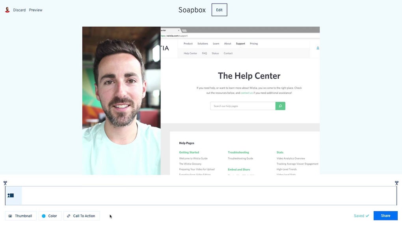Screen dimensions: 402x226
Task: Click the Soapbox video title
Action: 192,10
